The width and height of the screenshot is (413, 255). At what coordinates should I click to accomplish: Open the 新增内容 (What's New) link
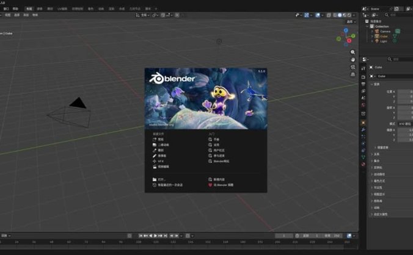[216, 179]
